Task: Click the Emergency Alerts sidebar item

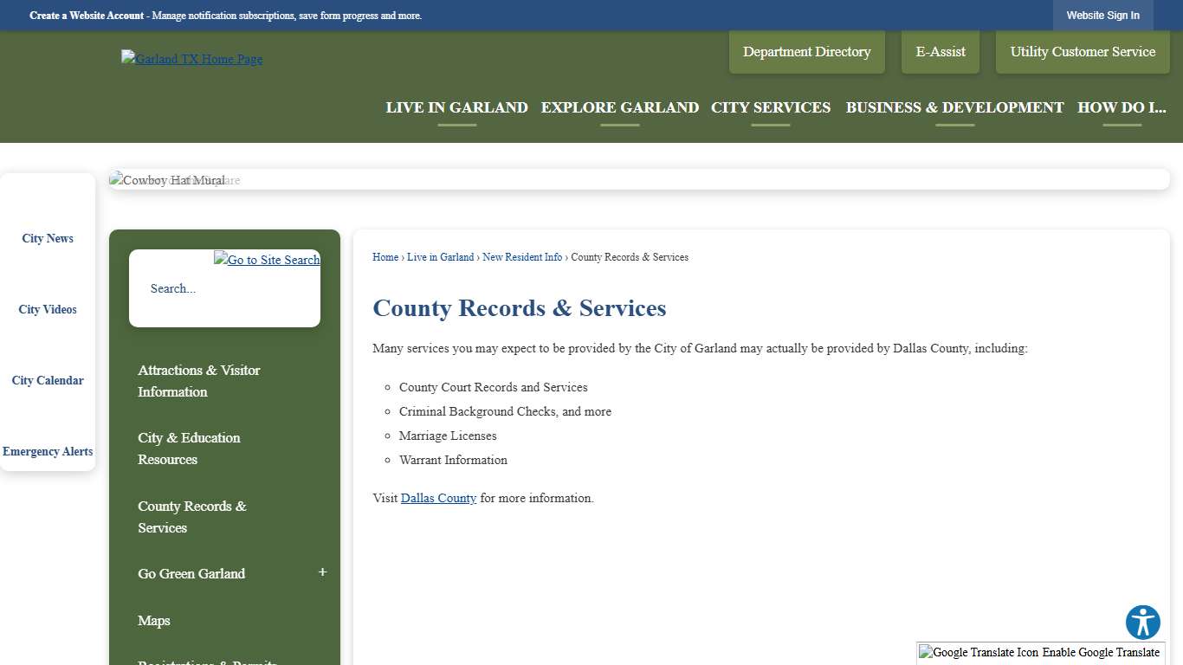Action: 48,451
